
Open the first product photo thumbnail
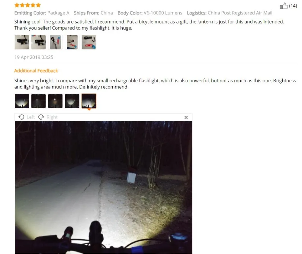[22, 42]
